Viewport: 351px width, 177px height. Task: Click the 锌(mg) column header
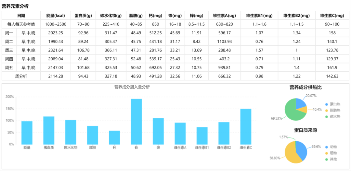(x=197, y=16)
